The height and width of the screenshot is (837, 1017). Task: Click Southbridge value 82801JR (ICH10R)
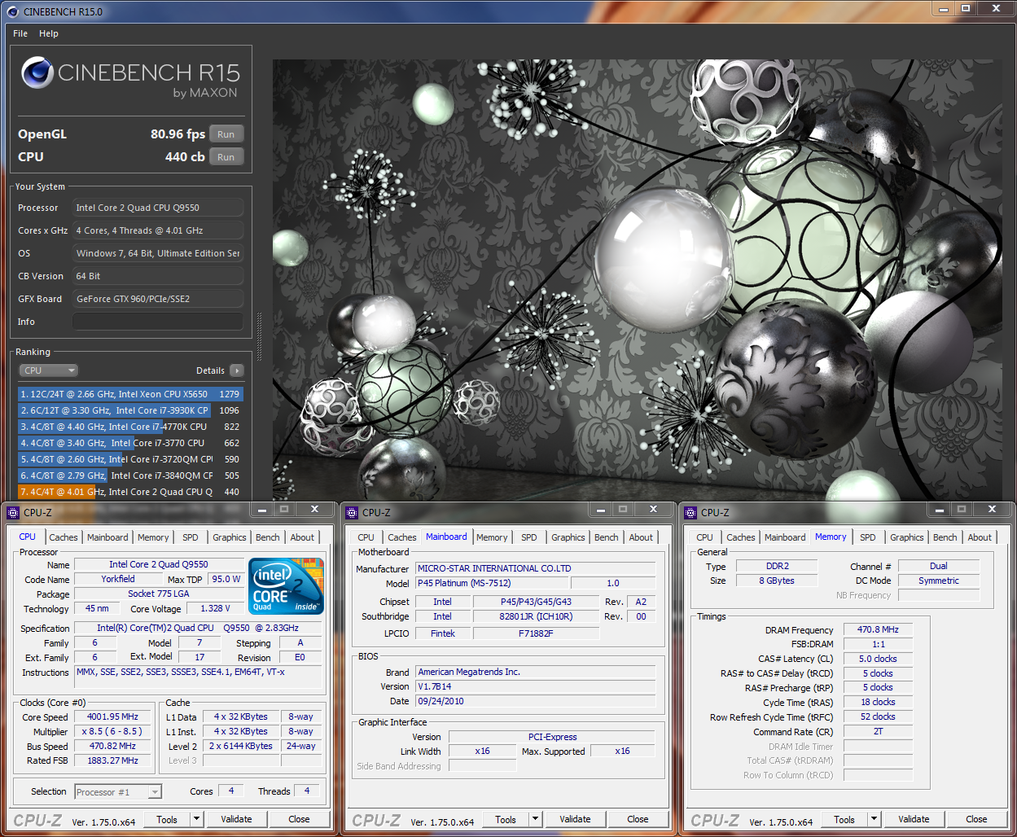536,616
